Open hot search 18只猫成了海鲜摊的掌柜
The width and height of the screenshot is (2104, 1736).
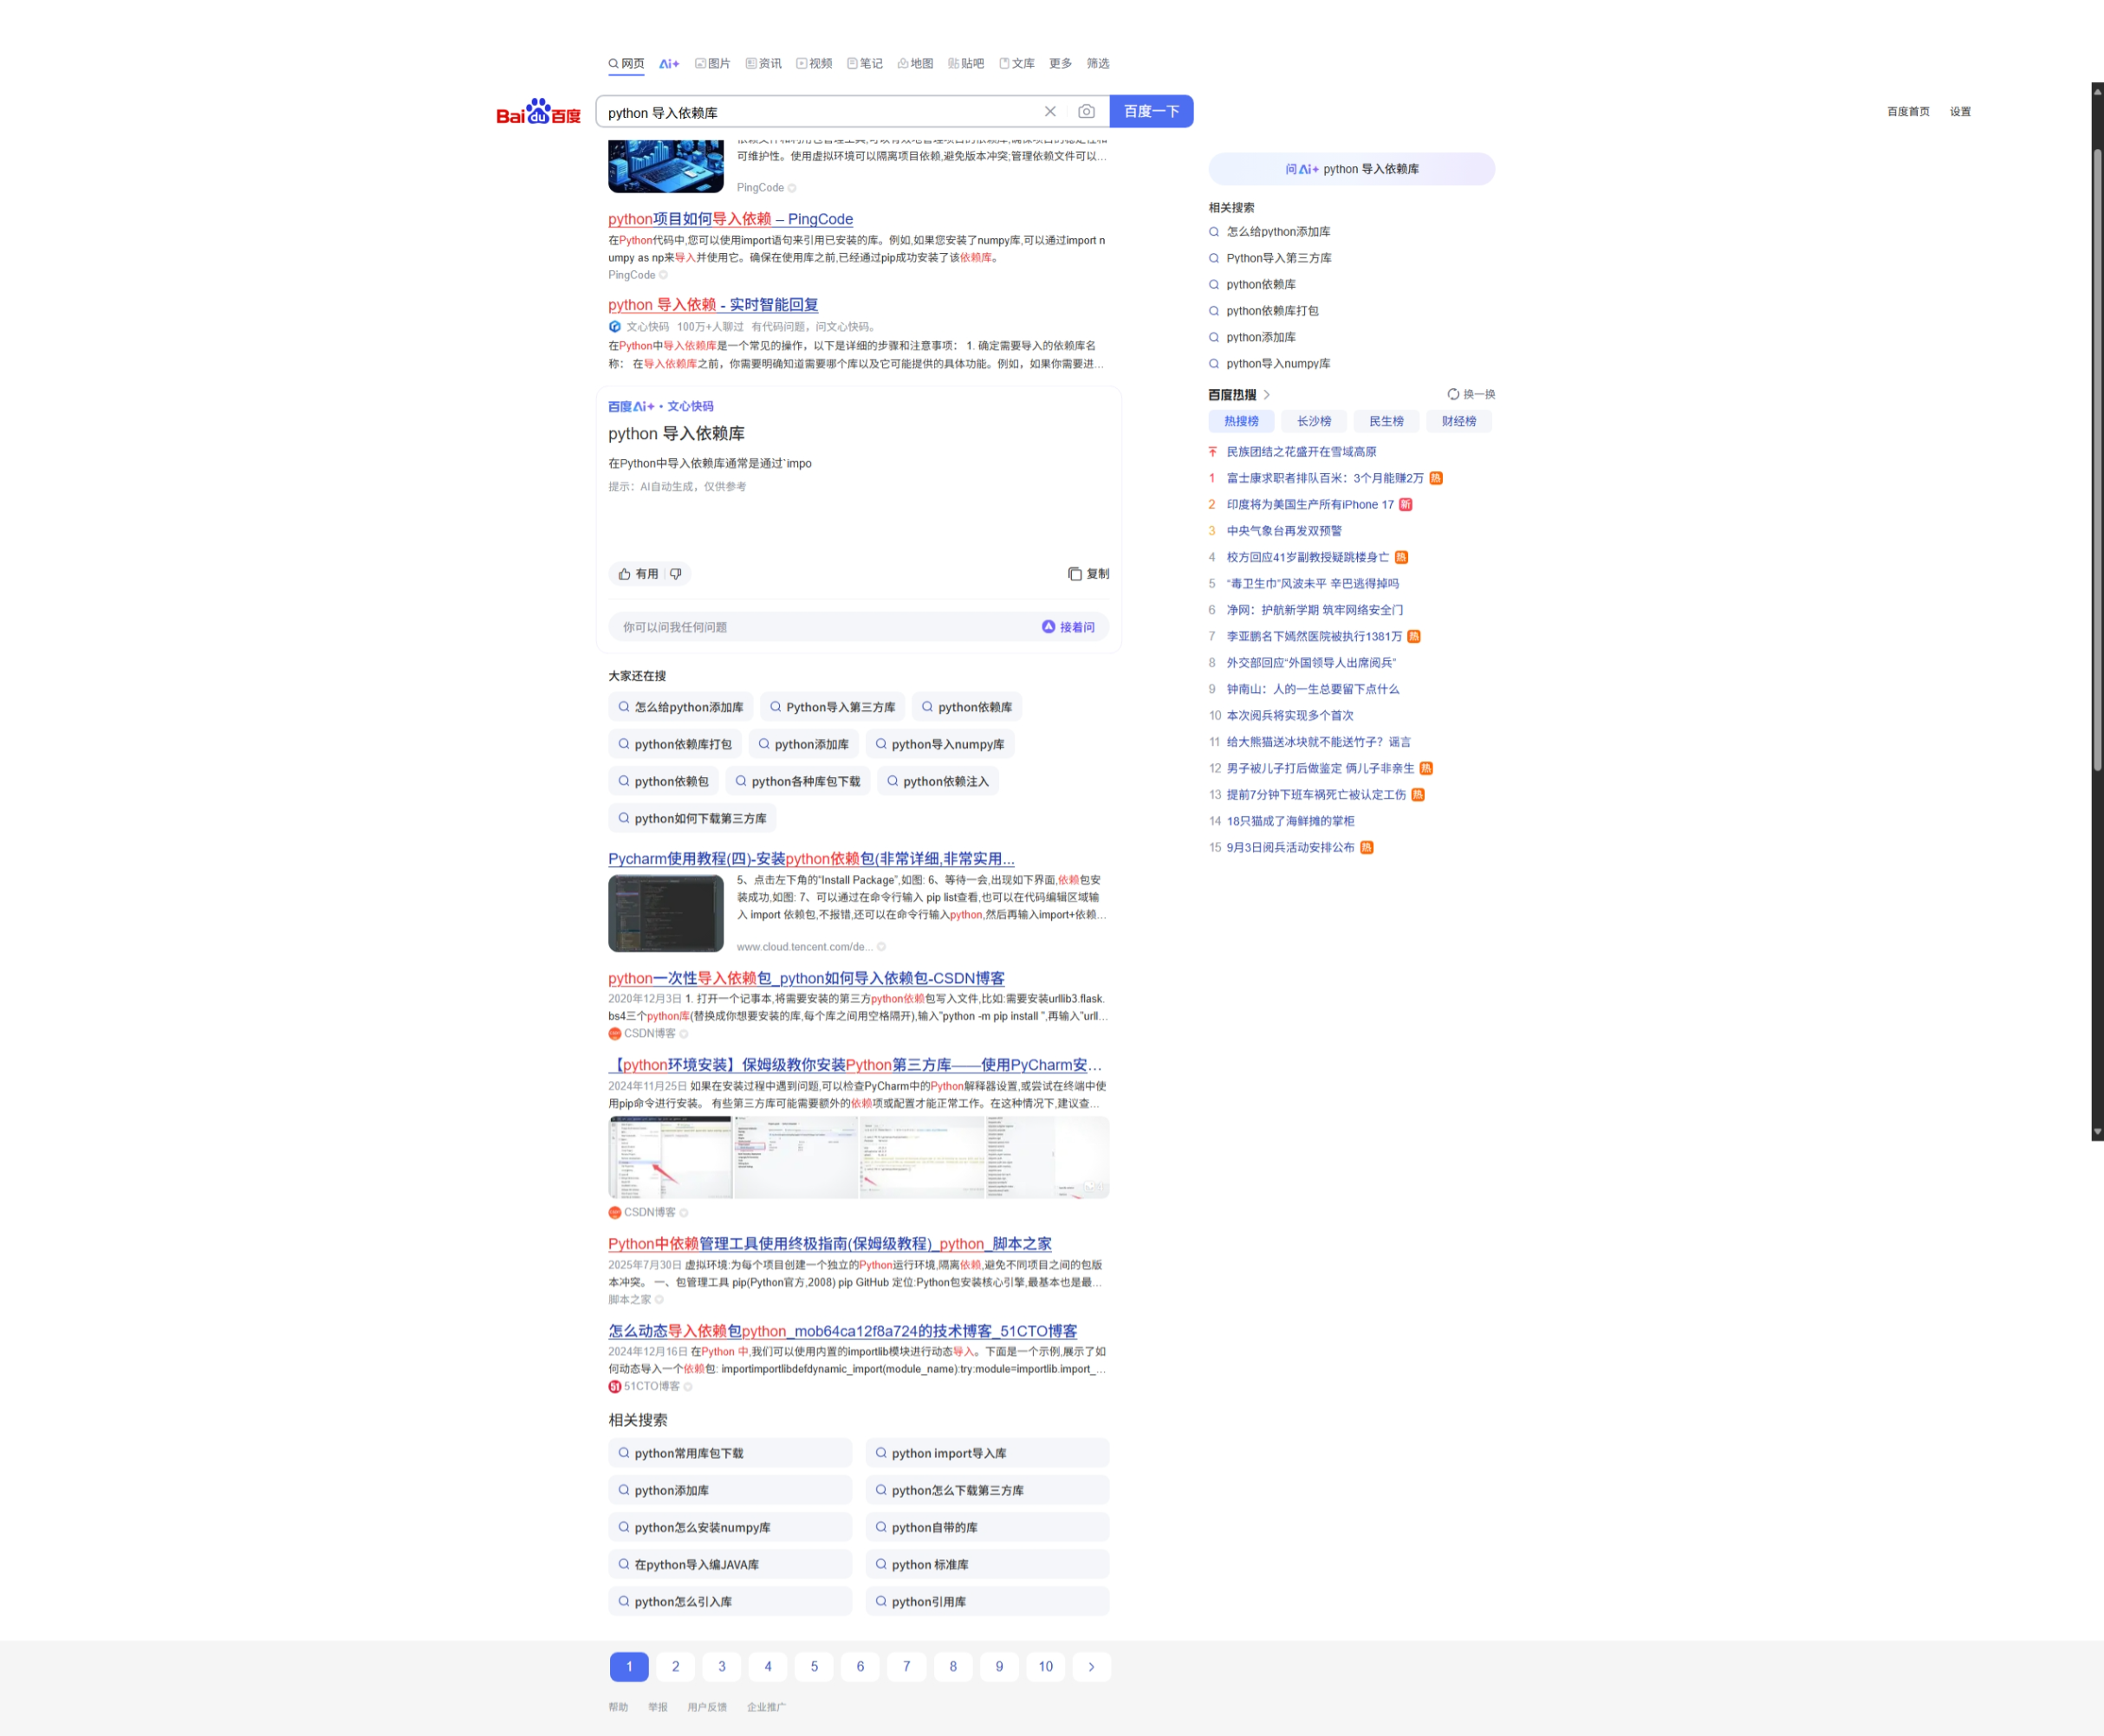(1289, 821)
